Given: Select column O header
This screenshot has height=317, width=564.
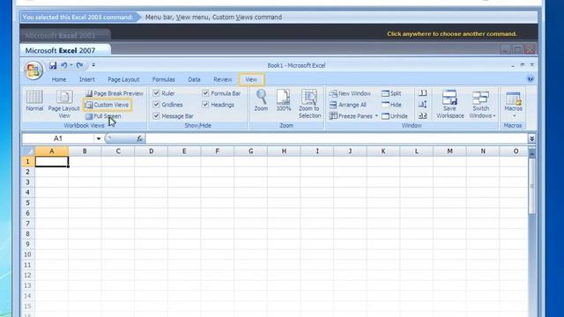Looking at the screenshot, I should [516, 151].
